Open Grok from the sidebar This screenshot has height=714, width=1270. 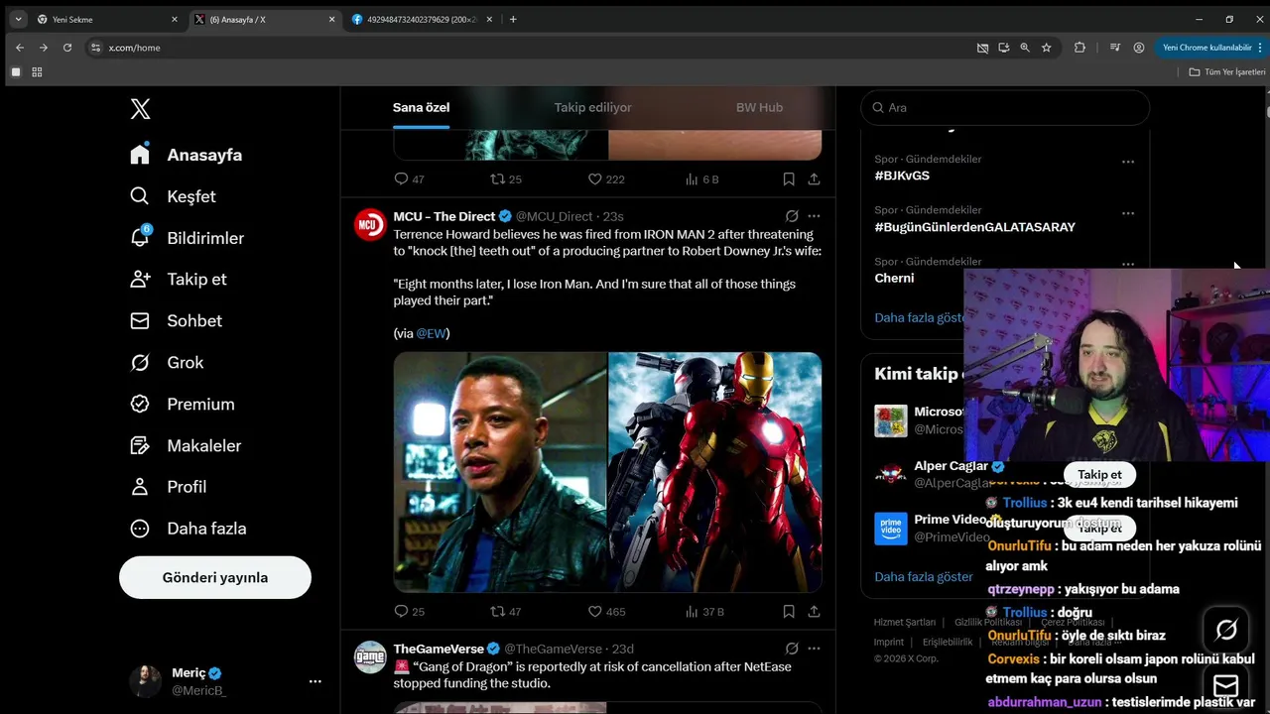tap(167, 362)
